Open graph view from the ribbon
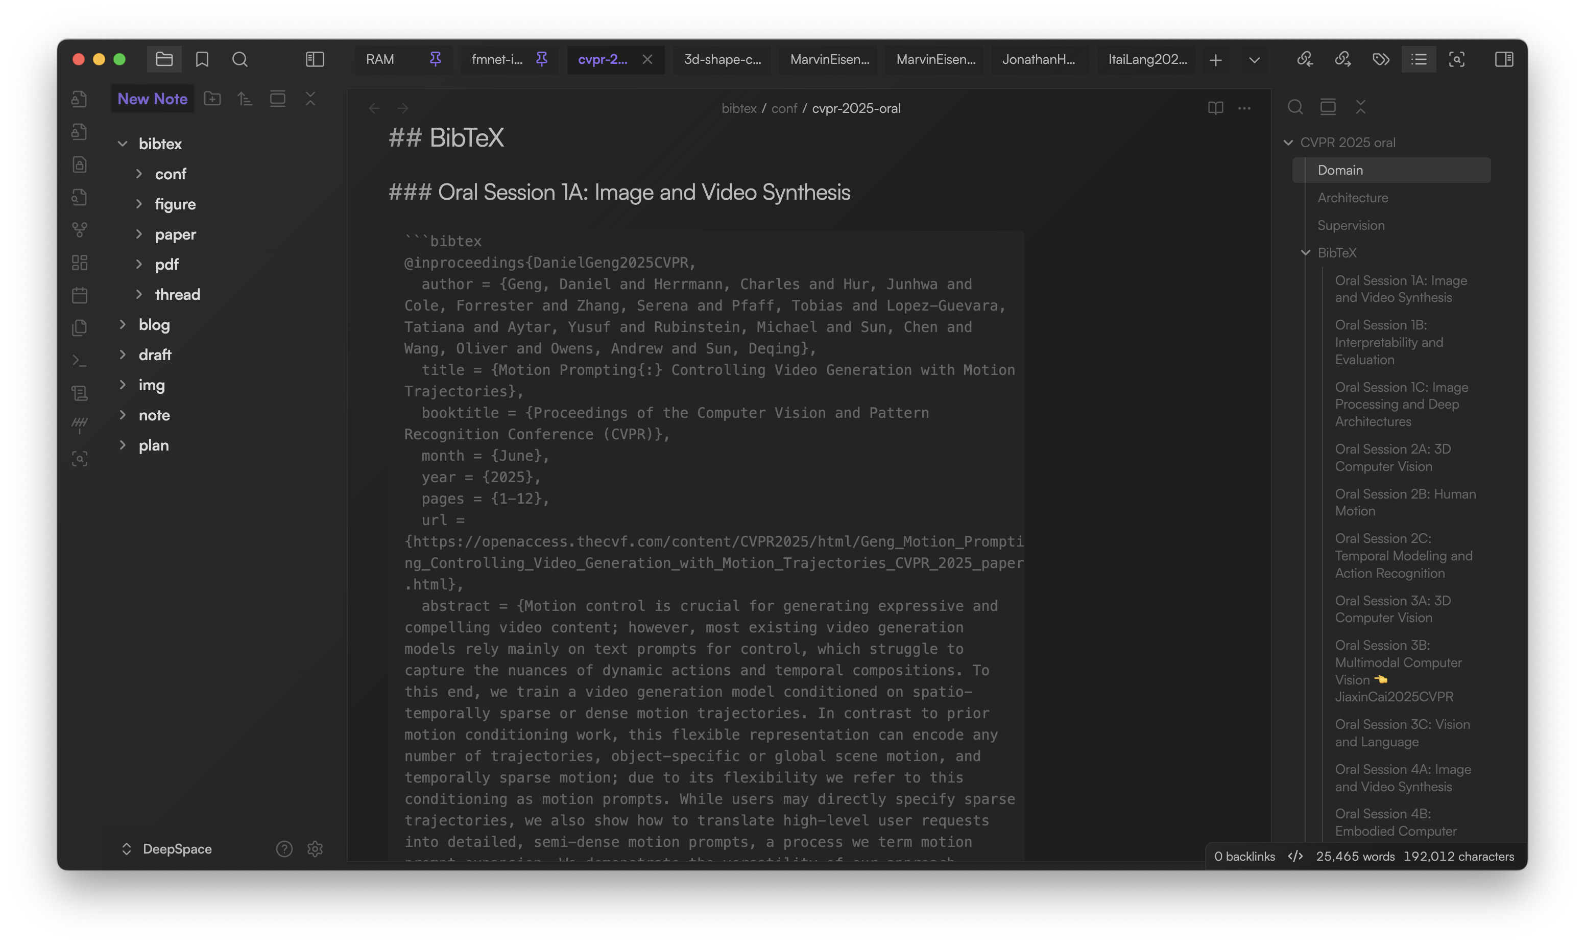This screenshot has width=1585, height=946. [80, 229]
